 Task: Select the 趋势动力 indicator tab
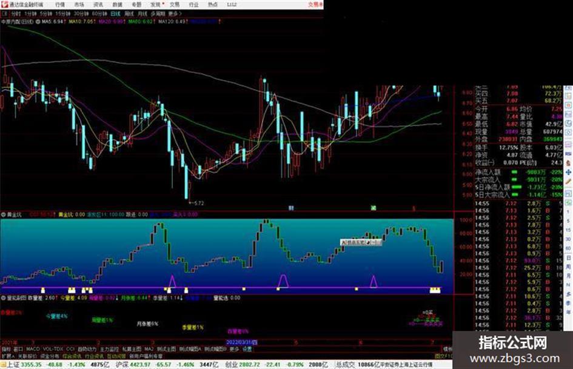pos(87,349)
